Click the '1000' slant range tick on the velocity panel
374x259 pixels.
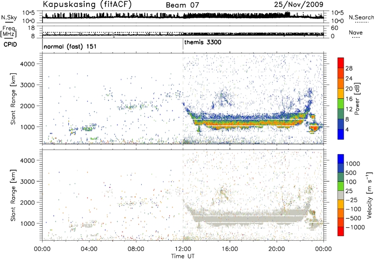coord(27,223)
